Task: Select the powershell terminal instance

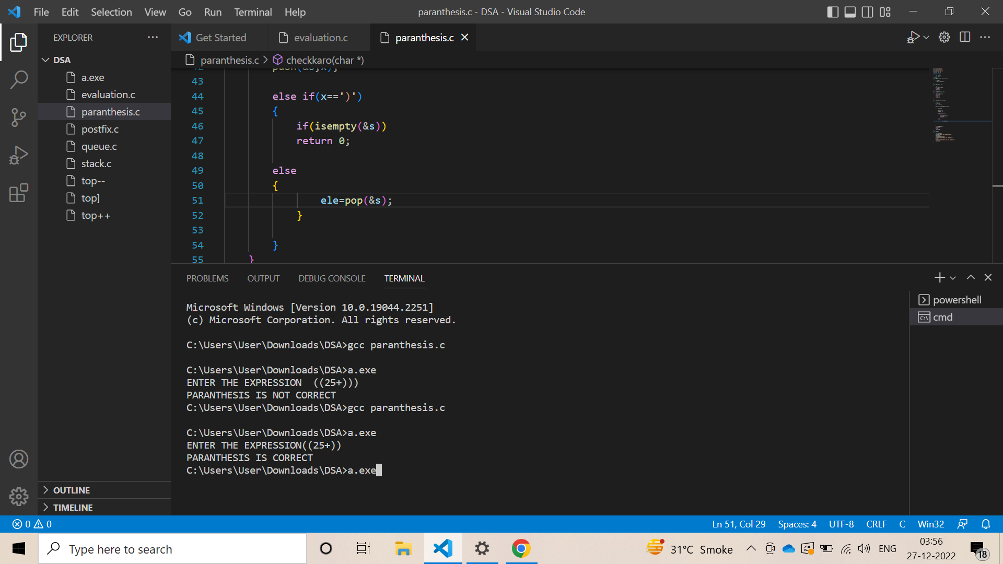Action: [x=957, y=300]
